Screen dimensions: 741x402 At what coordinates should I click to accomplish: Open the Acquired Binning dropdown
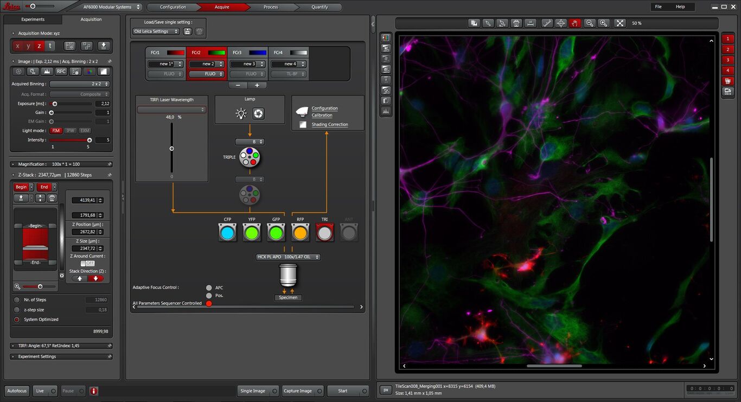[x=79, y=84]
